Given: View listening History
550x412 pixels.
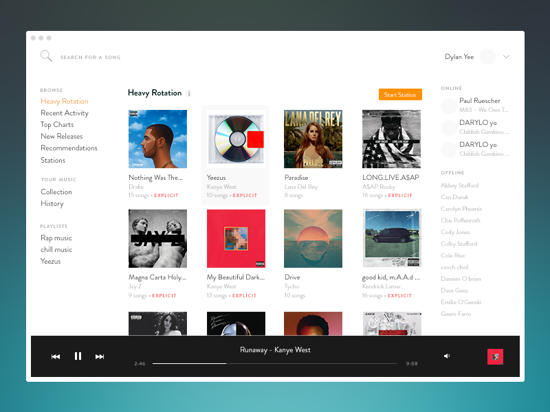Looking at the screenshot, I should (x=52, y=203).
